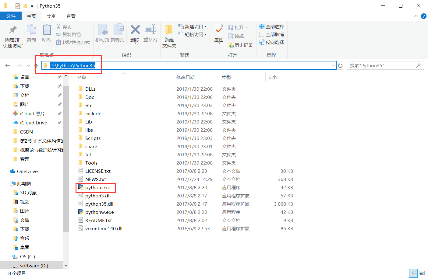
Task: Open the recent locations dropdown arrow
Action: tap(28, 65)
